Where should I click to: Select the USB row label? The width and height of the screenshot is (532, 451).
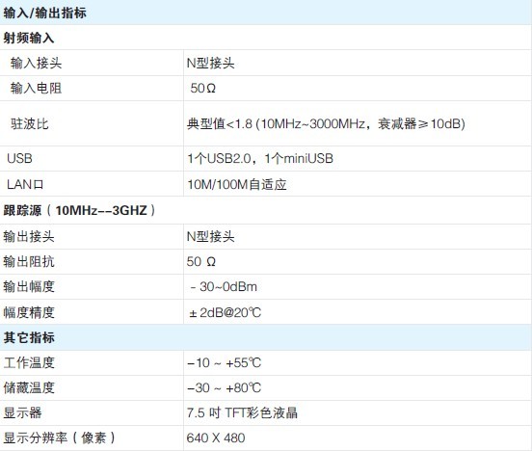pyautogui.click(x=19, y=158)
